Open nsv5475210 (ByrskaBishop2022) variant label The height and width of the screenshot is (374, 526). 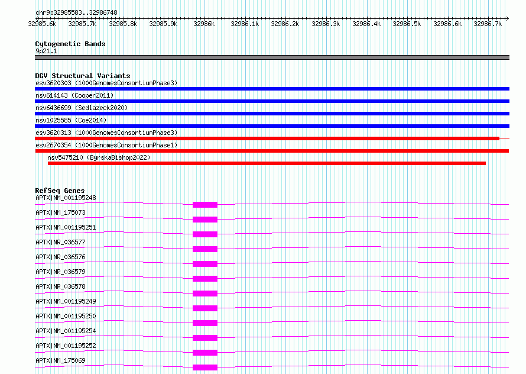pos(99,157)
